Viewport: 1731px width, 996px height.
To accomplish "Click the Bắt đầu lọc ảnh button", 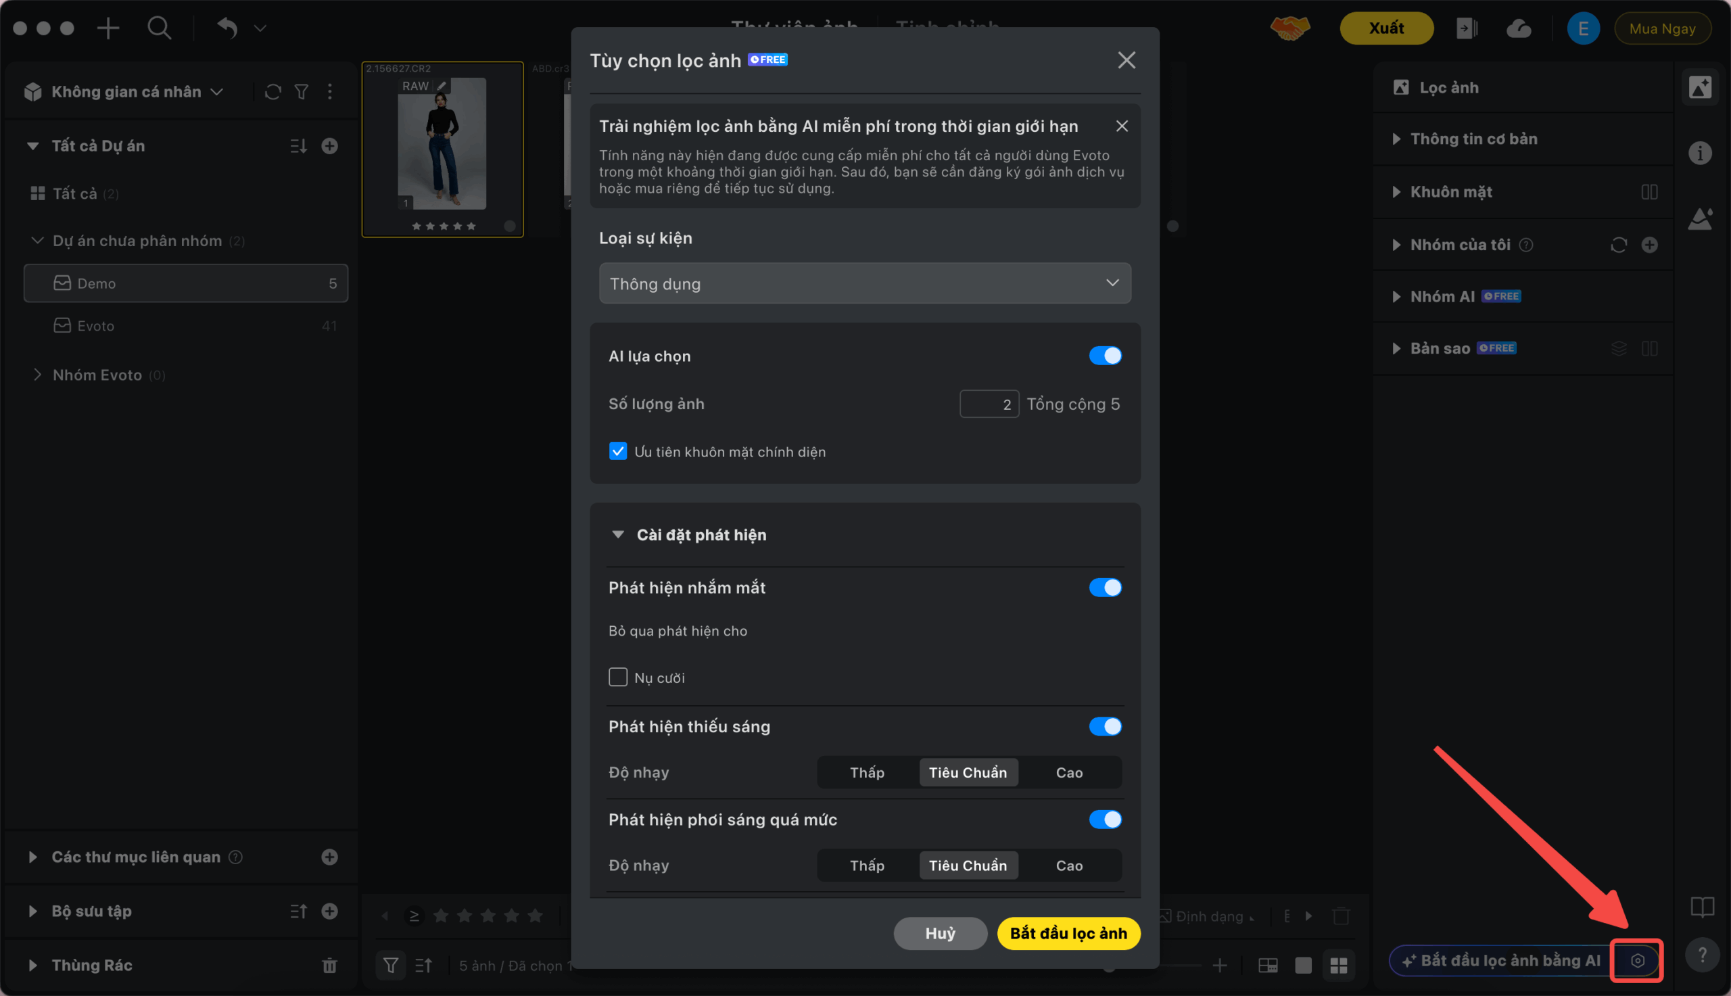I will [1068, 934].
